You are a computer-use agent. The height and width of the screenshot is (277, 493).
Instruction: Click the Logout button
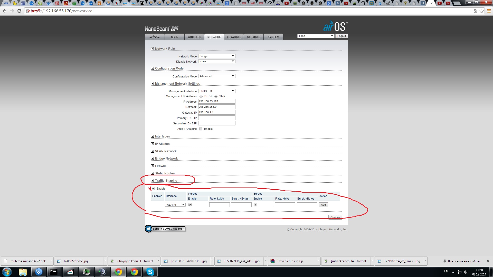tap(341, 36)
